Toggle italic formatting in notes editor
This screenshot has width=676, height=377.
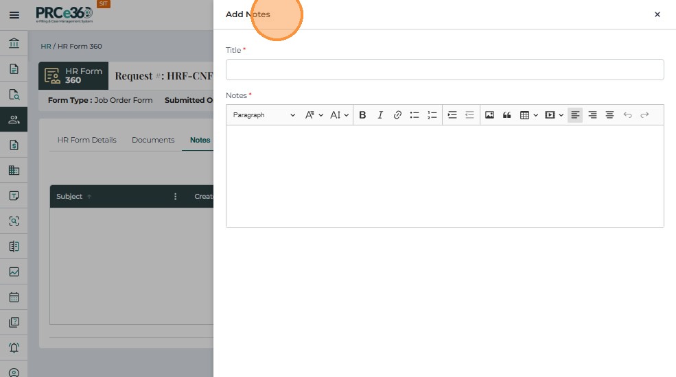click(380, 115)
